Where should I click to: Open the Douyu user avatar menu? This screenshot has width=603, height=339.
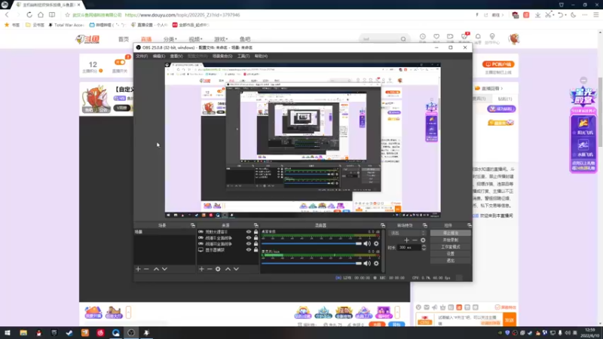pos(514,38)
